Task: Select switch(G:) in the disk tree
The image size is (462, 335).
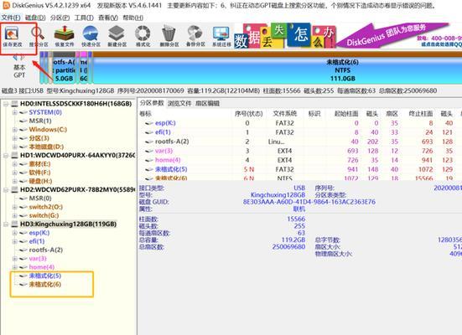Action: click(x=44, y=215)
